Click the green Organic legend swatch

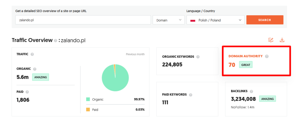click(88, 100)
